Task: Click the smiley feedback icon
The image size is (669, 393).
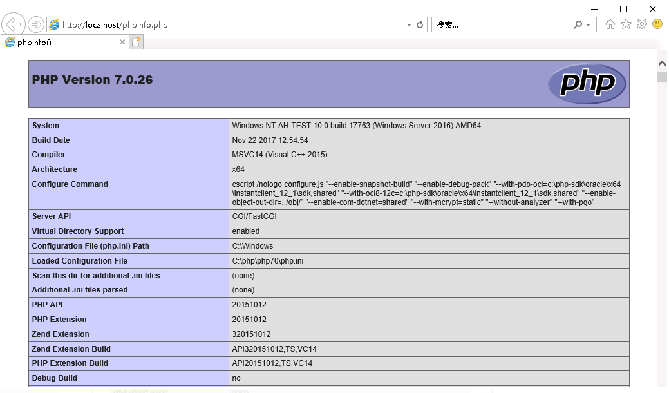Action: (x=657, y=24)
